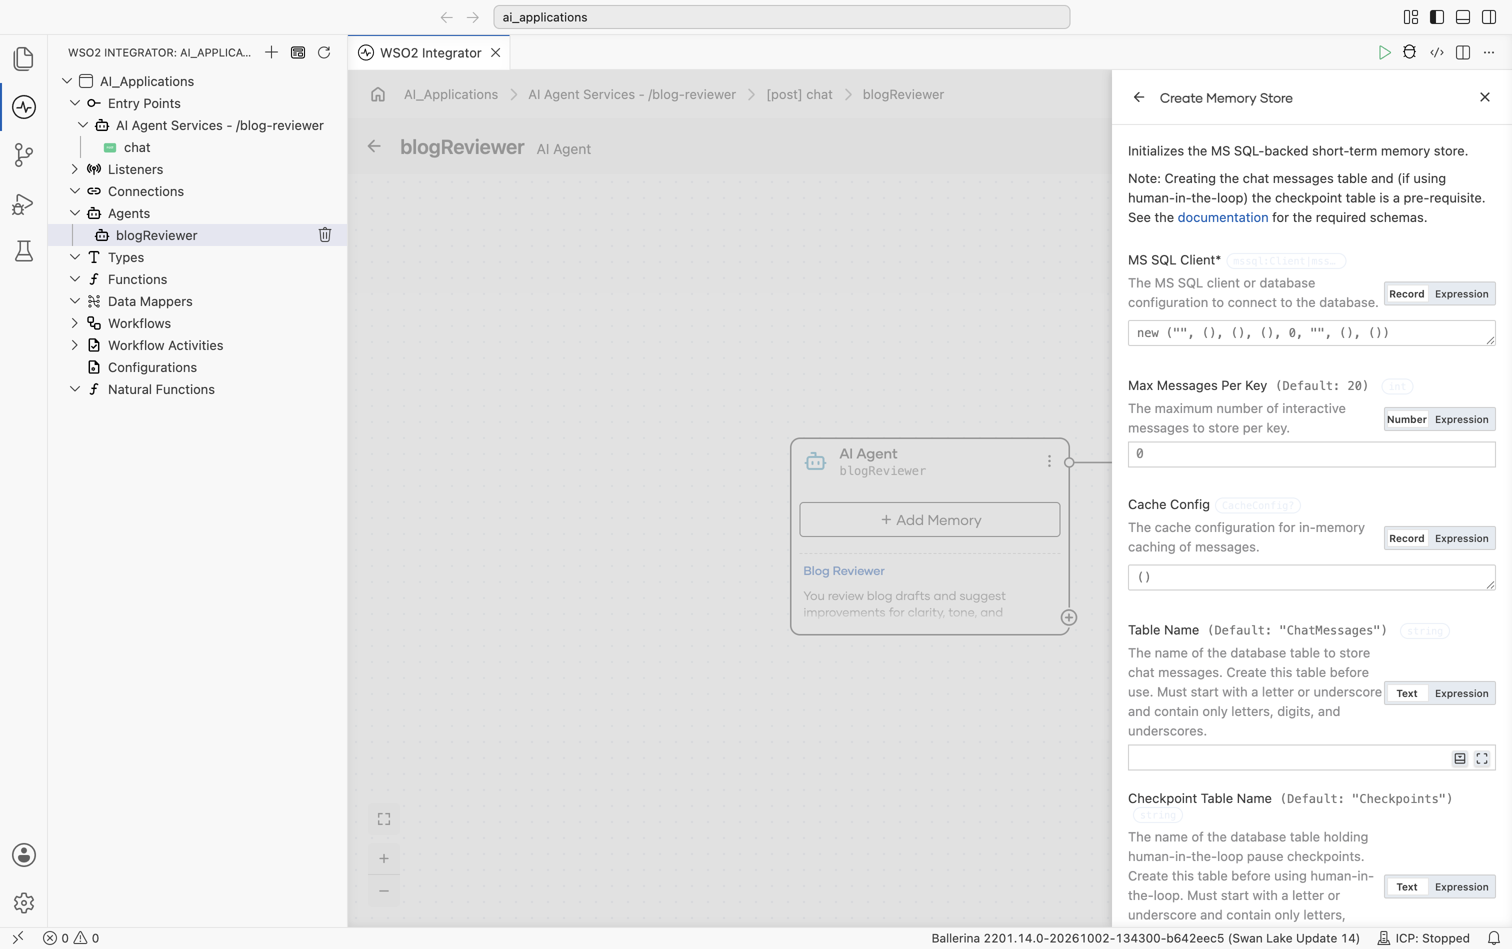Viewport: 1512px width, 949px height.
Task: Click the Max Messages Per Key input
Action: pos(1311,454)
